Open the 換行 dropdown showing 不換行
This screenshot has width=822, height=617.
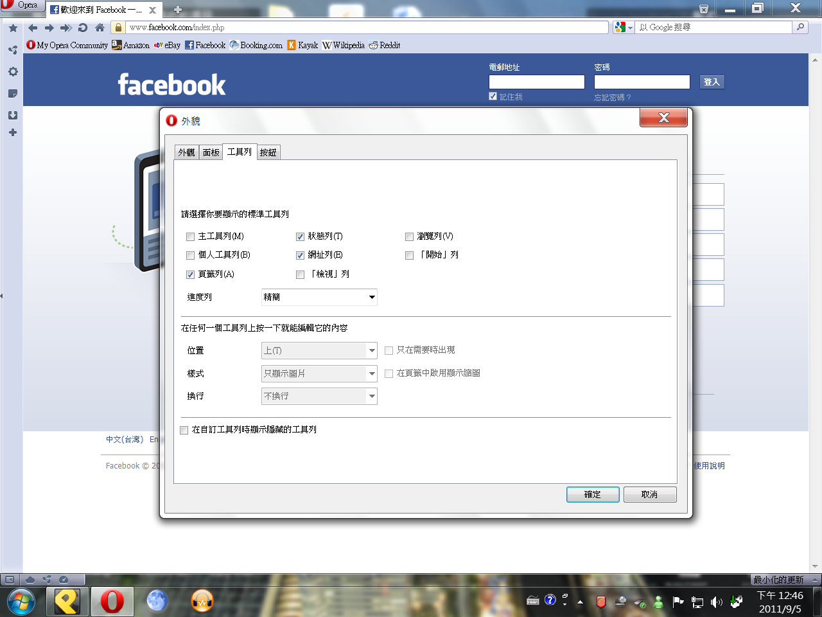click(x=319, y=396)
